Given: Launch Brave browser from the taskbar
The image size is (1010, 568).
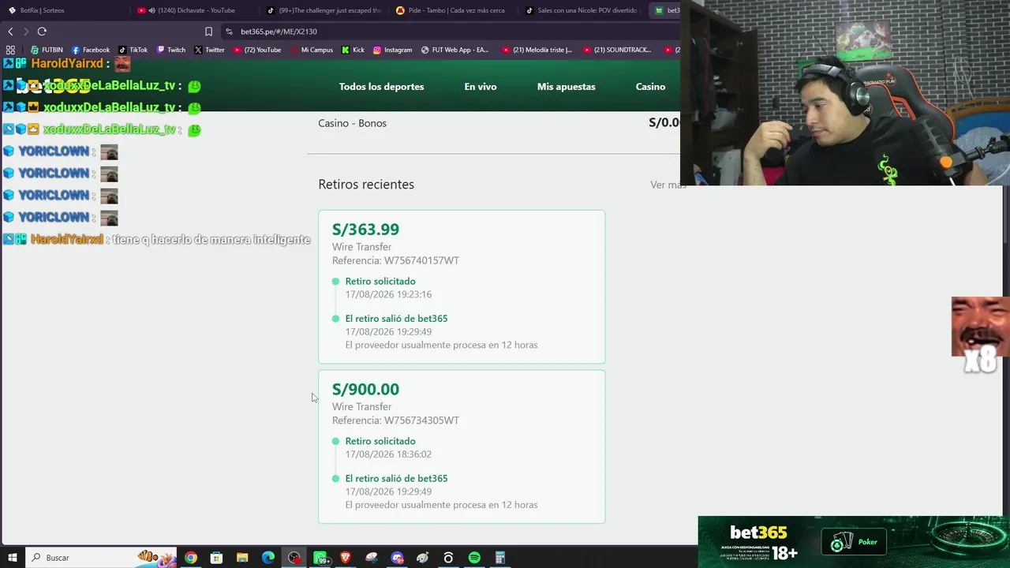Looking at the screenshot, I should click(346, 558).
